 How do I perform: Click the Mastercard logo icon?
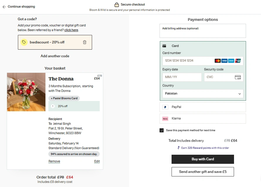click(218, 61)
